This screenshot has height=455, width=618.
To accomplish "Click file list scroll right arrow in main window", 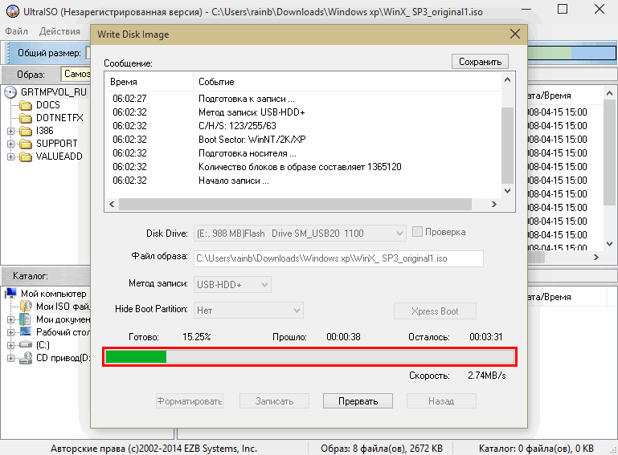I will pos(596,258).
